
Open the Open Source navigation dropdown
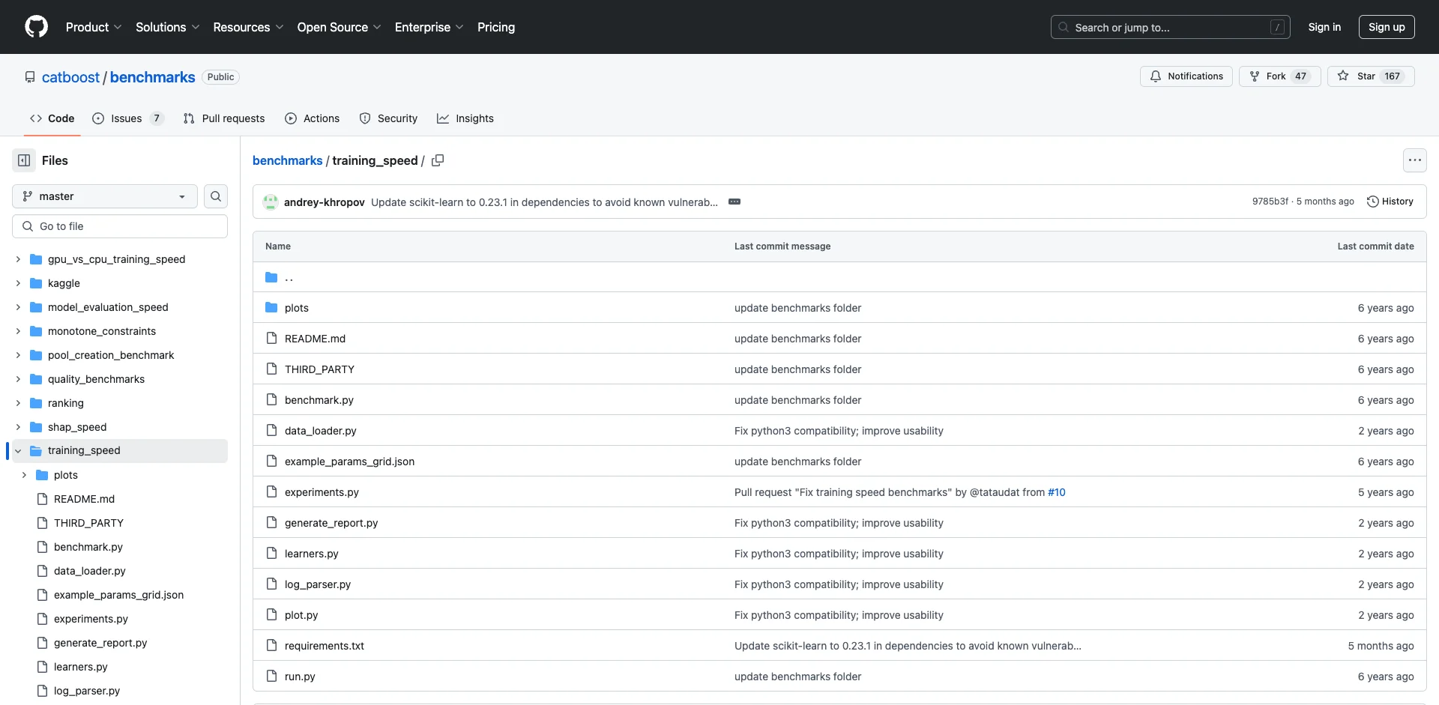coord(339,27)
